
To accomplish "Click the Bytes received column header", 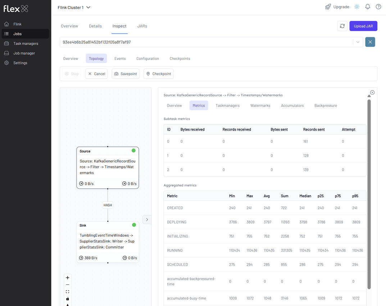I will (x=192, y=130).
